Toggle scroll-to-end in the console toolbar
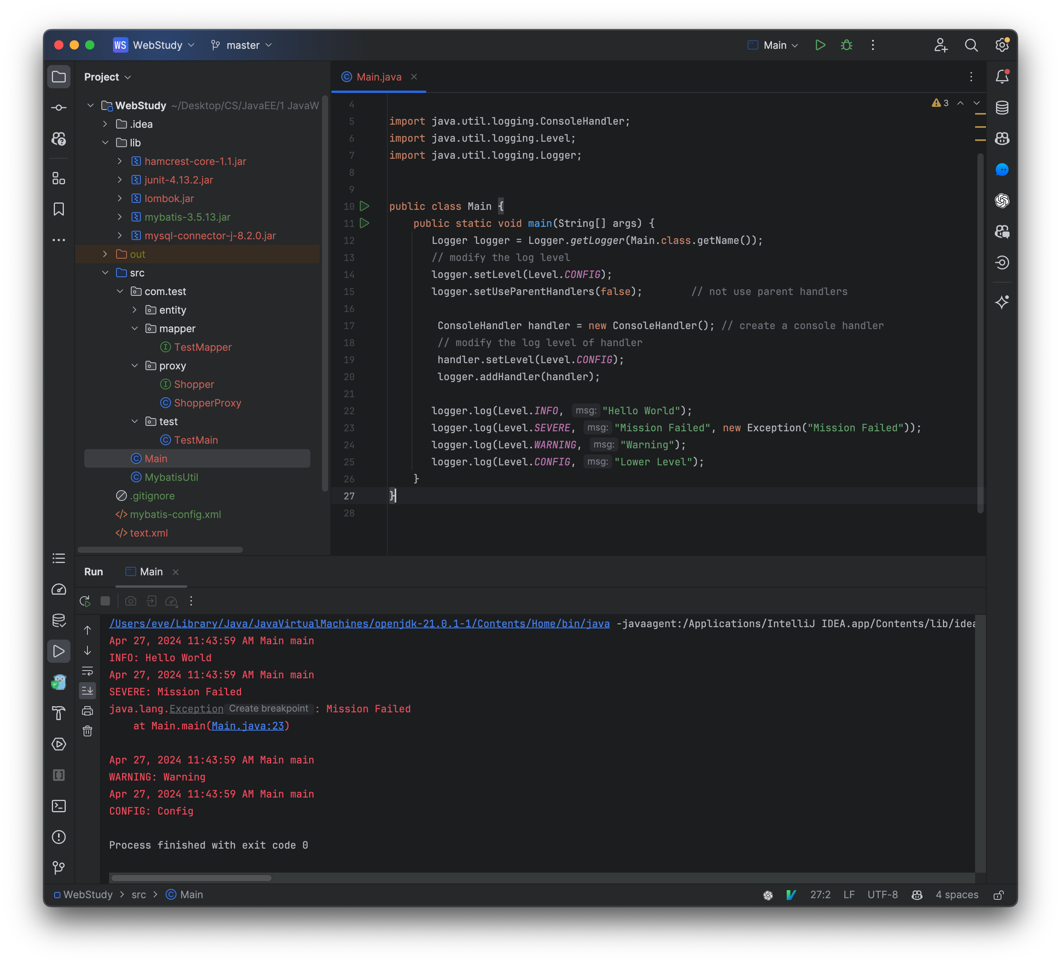Image resolution: width=1061 pixels, height=964 pixels. (x=87, y=691)
